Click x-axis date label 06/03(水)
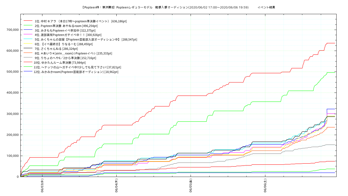Image resolution: width=348 pixels, height=196 pixels. coord(42,186)
